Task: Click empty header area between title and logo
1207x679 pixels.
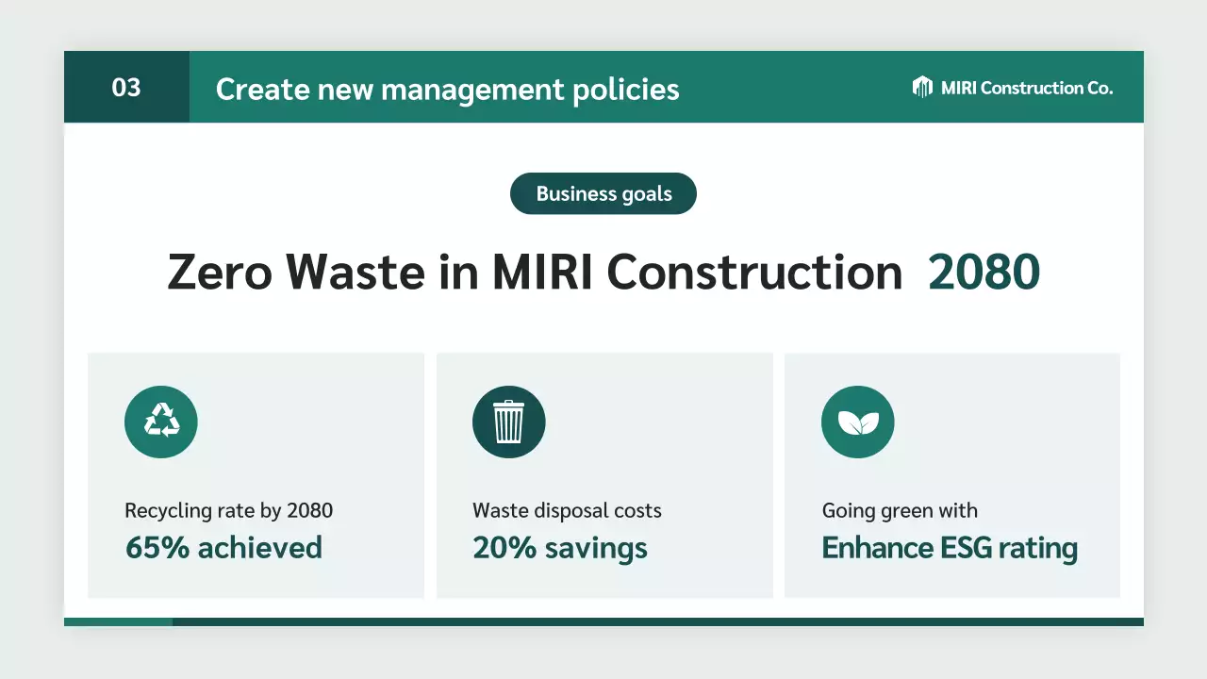Action: tap(792, 87)
